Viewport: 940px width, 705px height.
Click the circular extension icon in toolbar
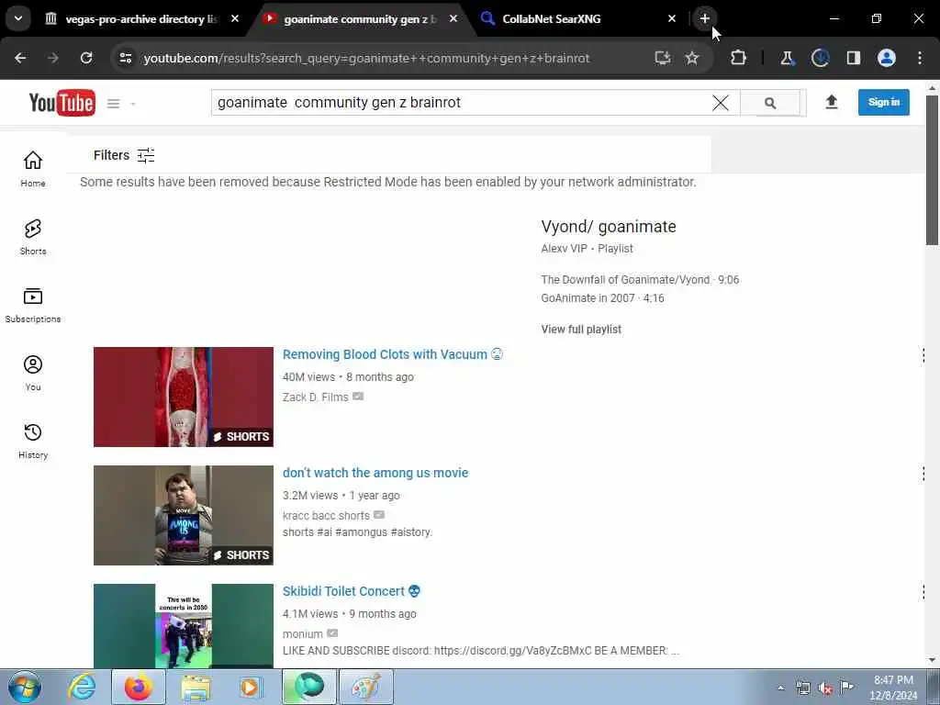[820, 58]
